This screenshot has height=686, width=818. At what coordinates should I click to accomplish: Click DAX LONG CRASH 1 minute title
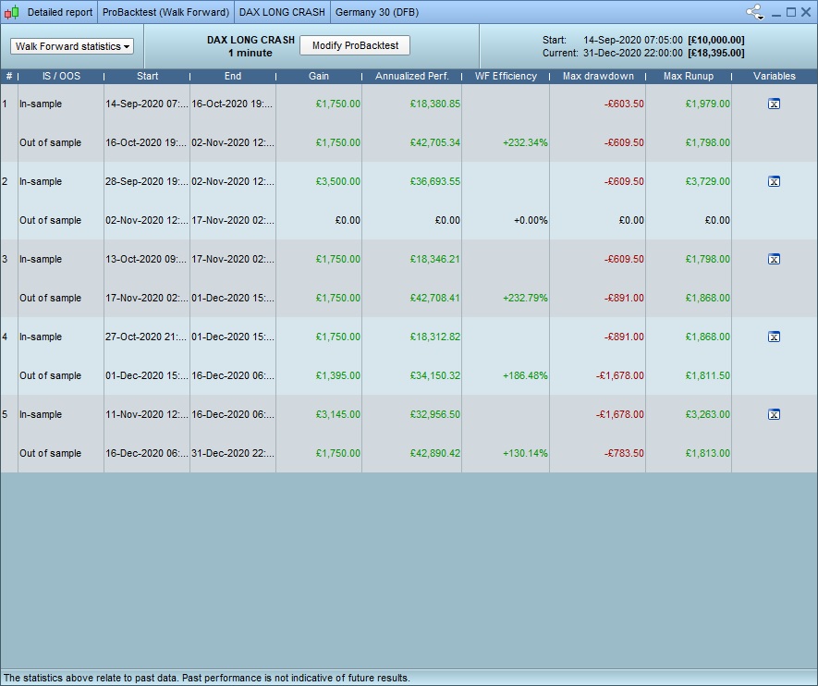pyautogui.click(x=250, y=46)
